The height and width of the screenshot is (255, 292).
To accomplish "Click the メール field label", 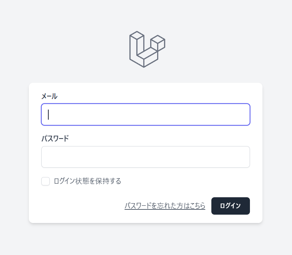I will [49, 96].
